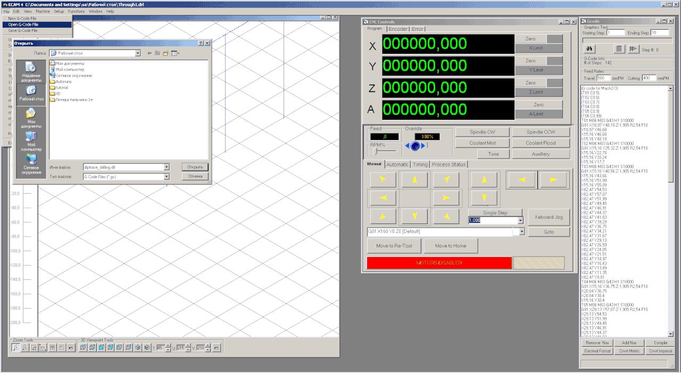Reset 3D viewpoint with rightmost toolbar icon
This screenshot has height=373, width=681.
tap(216, 347)
